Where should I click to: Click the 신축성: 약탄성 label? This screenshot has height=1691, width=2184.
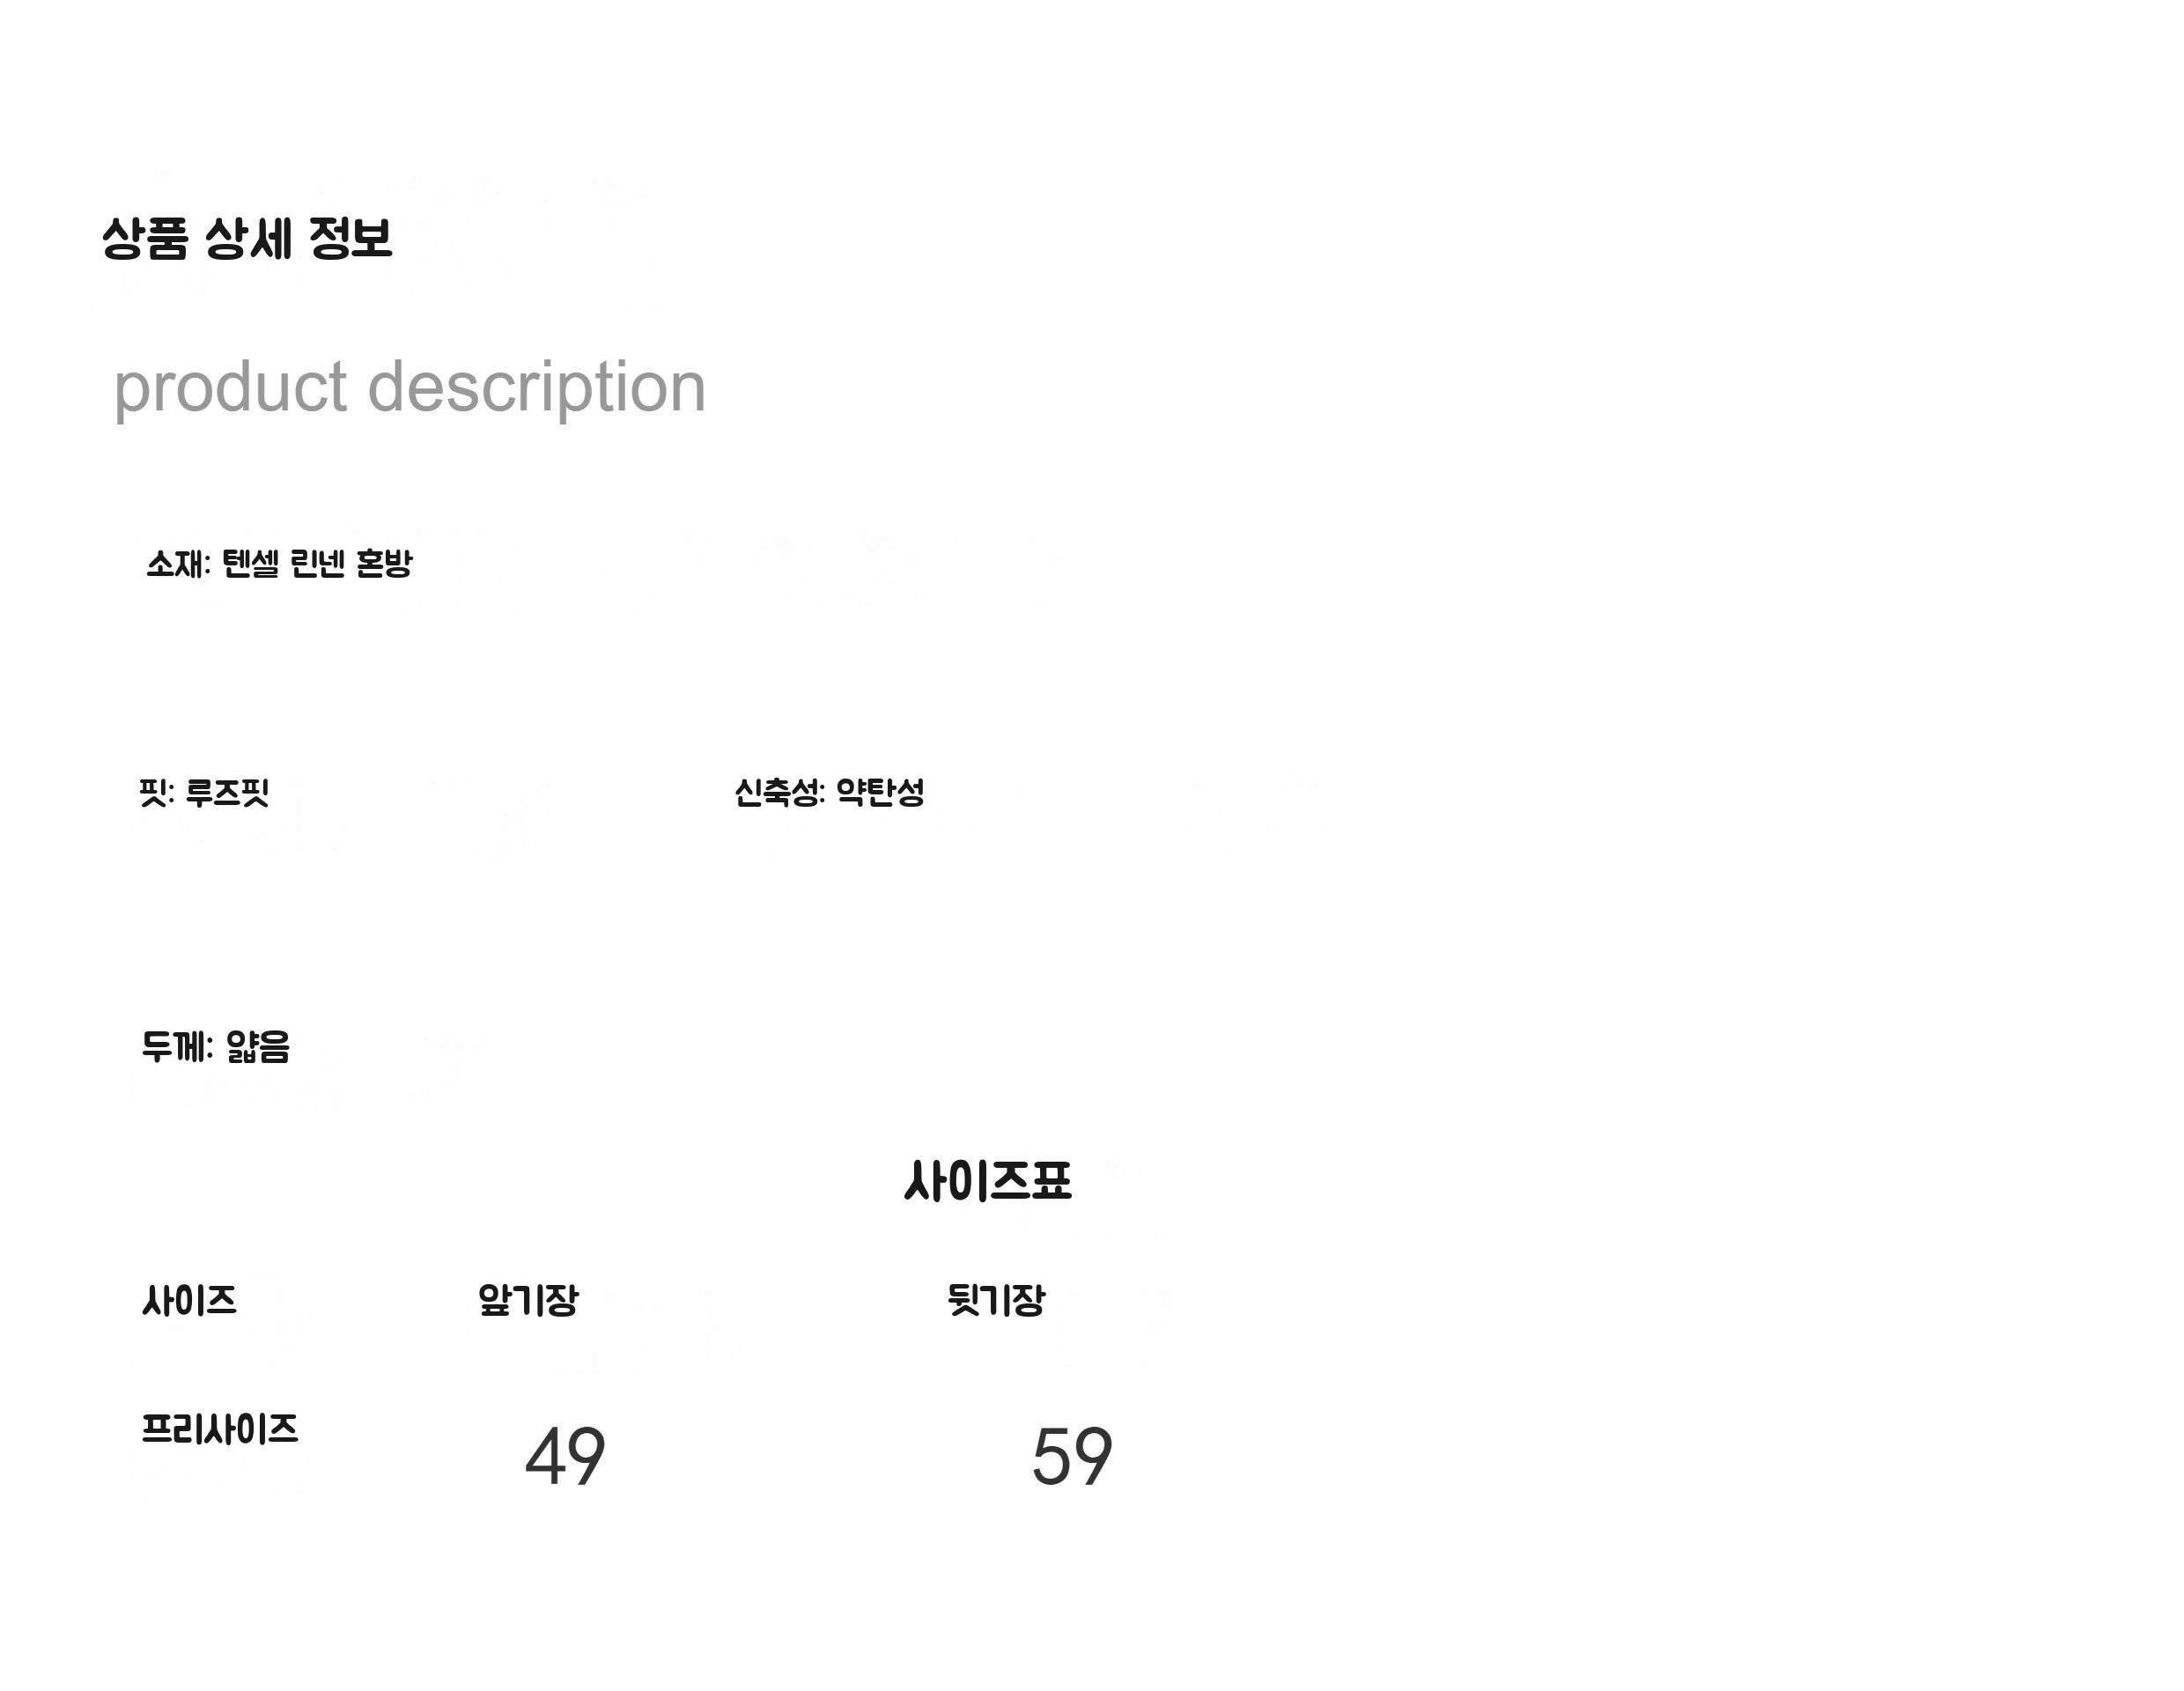[829, 793]
